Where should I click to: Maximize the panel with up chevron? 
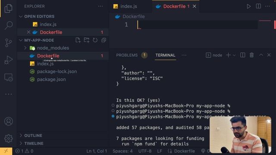tap(261, 55)
